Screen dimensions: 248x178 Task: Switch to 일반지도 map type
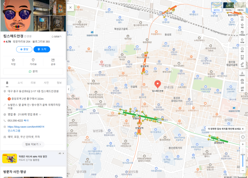click(x=217, y=7)
